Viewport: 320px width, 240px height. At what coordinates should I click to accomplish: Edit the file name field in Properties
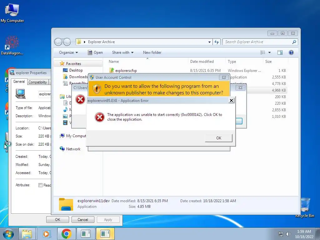[x=45, y=94]
